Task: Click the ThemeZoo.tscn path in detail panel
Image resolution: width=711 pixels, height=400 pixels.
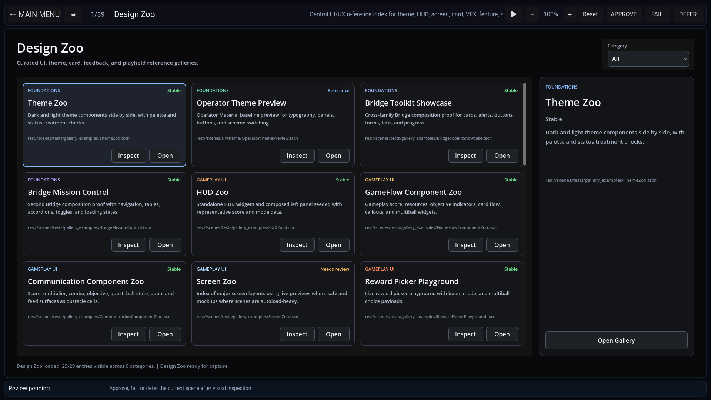Action: [601, 180]
